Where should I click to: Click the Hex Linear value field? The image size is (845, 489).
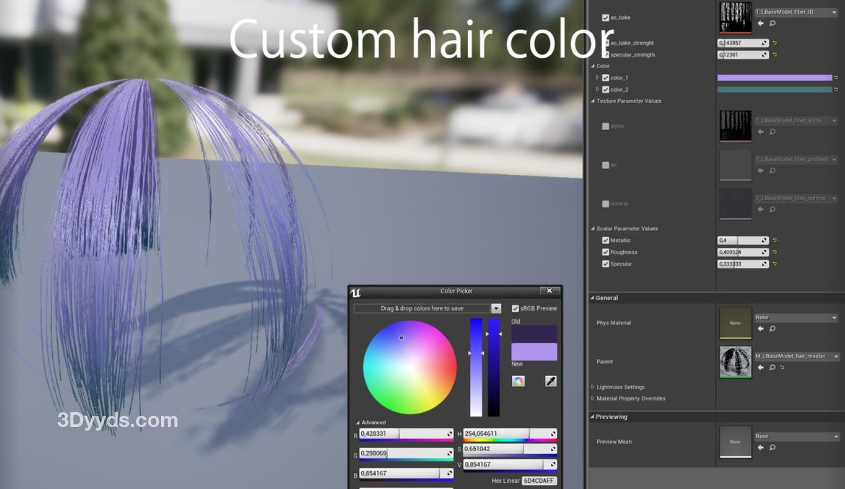pos(539,480)
